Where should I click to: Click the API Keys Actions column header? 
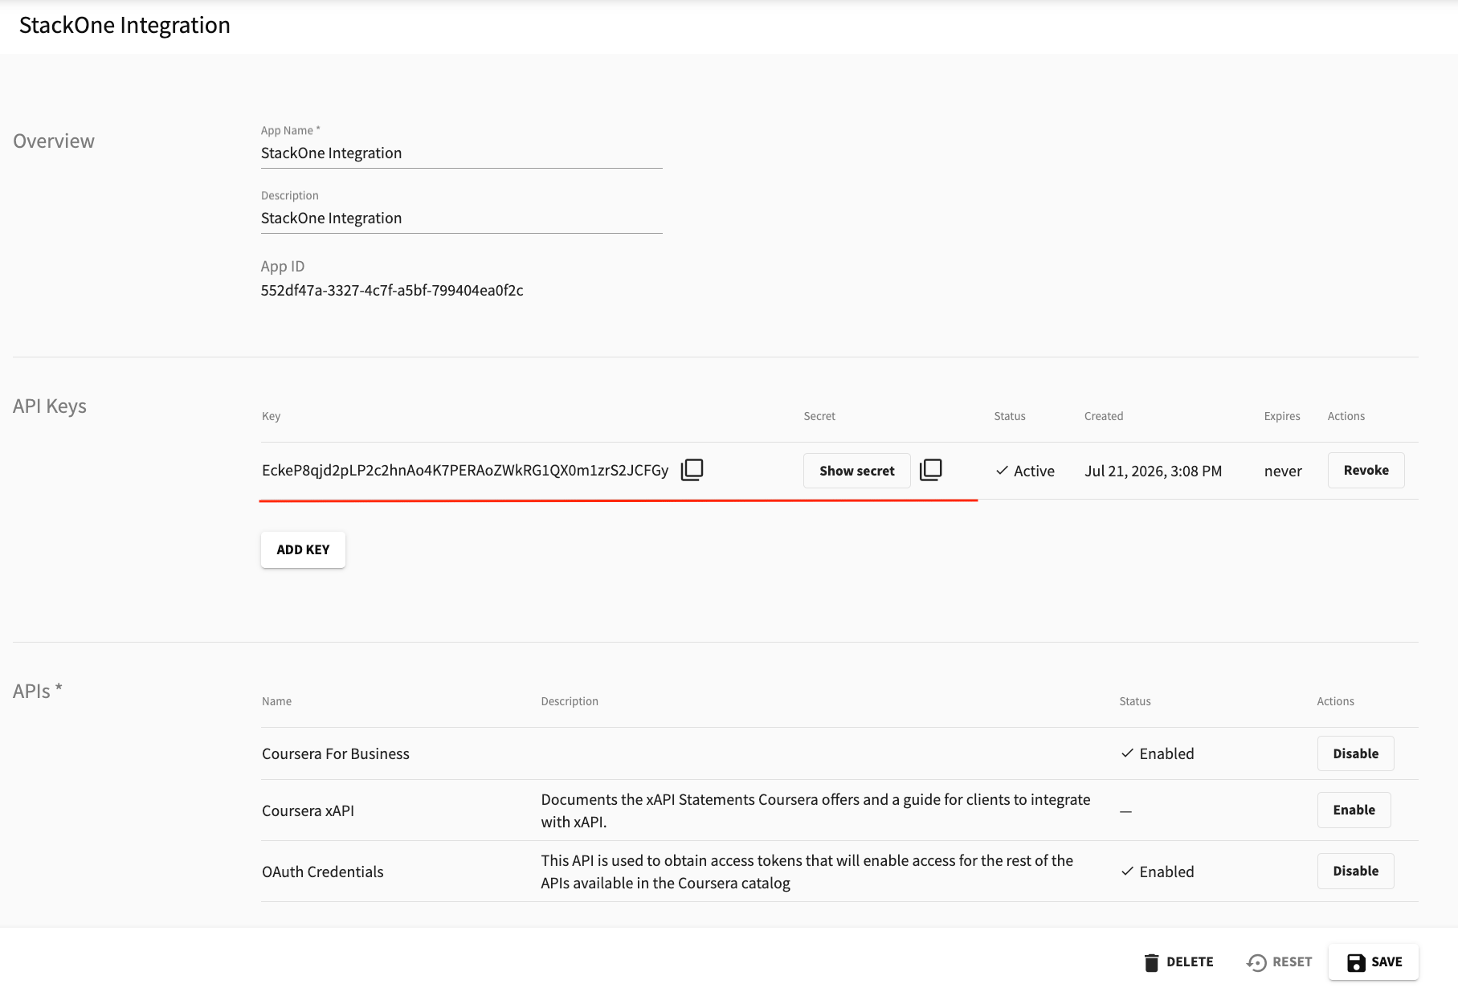[x=1346, y=416]
